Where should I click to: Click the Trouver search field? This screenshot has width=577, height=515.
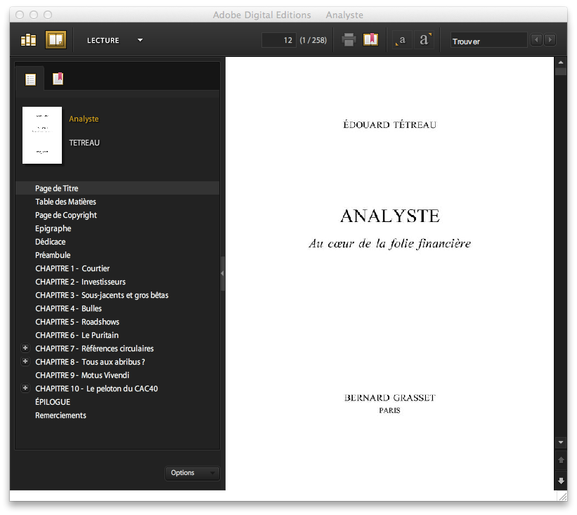pyautogui.click(x=488, y=40)
